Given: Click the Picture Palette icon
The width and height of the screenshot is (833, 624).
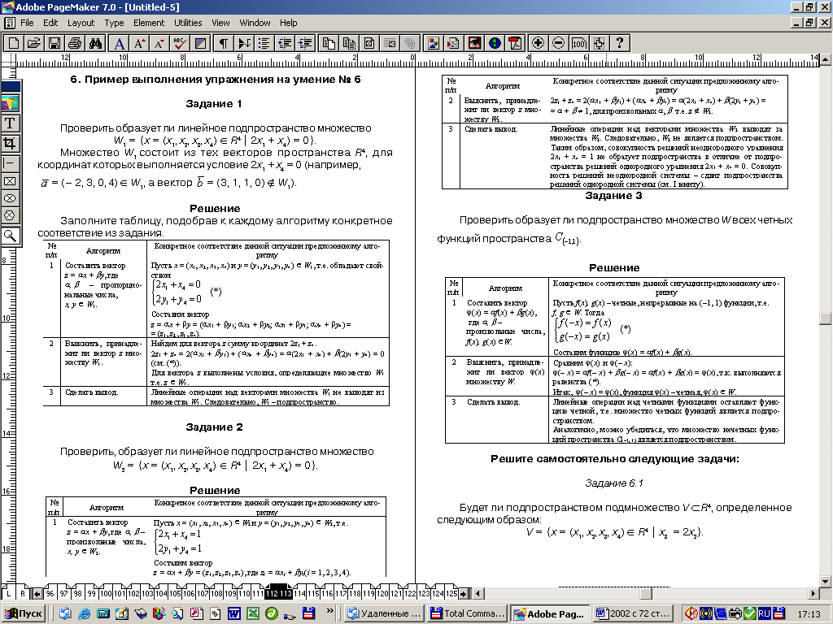Looking at the screenshot, I should [x=433, y=43].
